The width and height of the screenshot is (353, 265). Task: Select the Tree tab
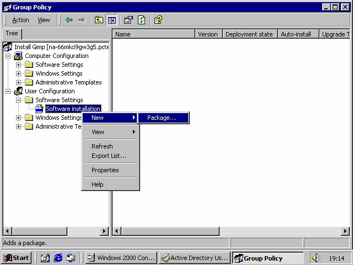(12, 33)
